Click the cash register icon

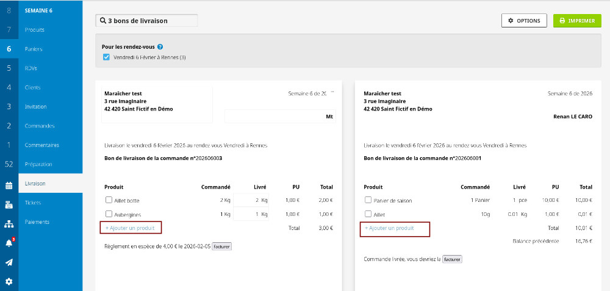coord(9,204)
